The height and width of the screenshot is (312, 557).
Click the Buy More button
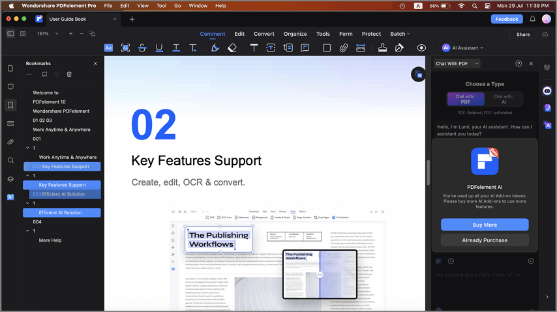[485, 225]
